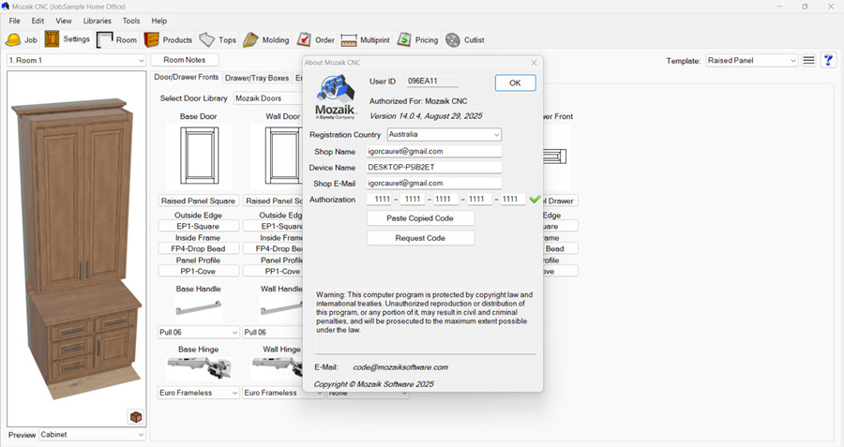This screenshot has height=447, width=844.
Task: Open the Room toolbar icon
Action: coord(104,39)
